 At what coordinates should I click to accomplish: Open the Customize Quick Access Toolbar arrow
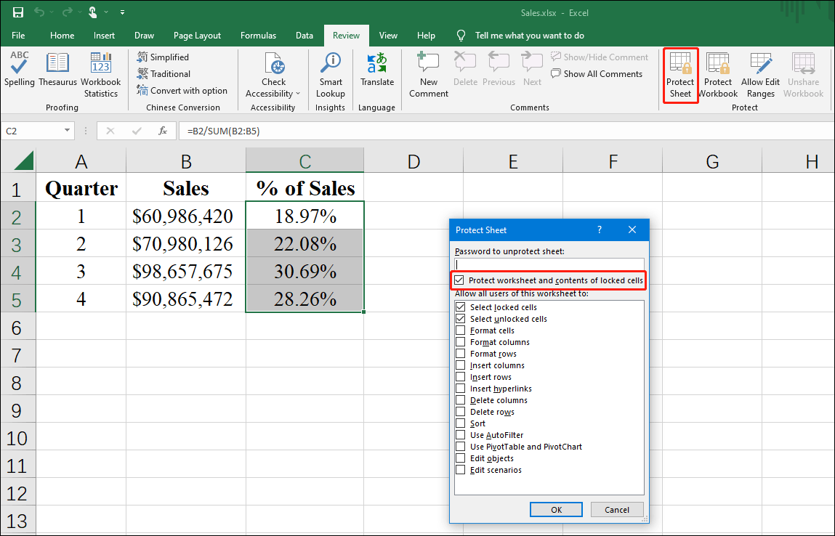(122, 12)
